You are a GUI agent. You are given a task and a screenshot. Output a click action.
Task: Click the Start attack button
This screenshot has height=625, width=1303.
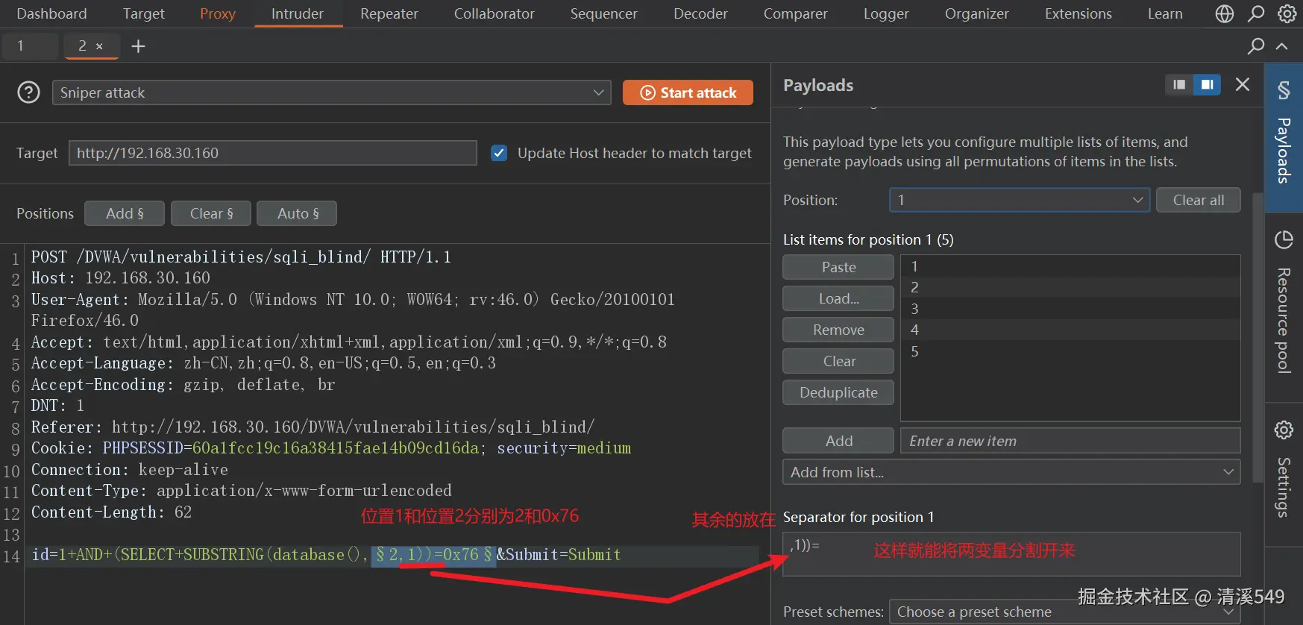(688, 92)
